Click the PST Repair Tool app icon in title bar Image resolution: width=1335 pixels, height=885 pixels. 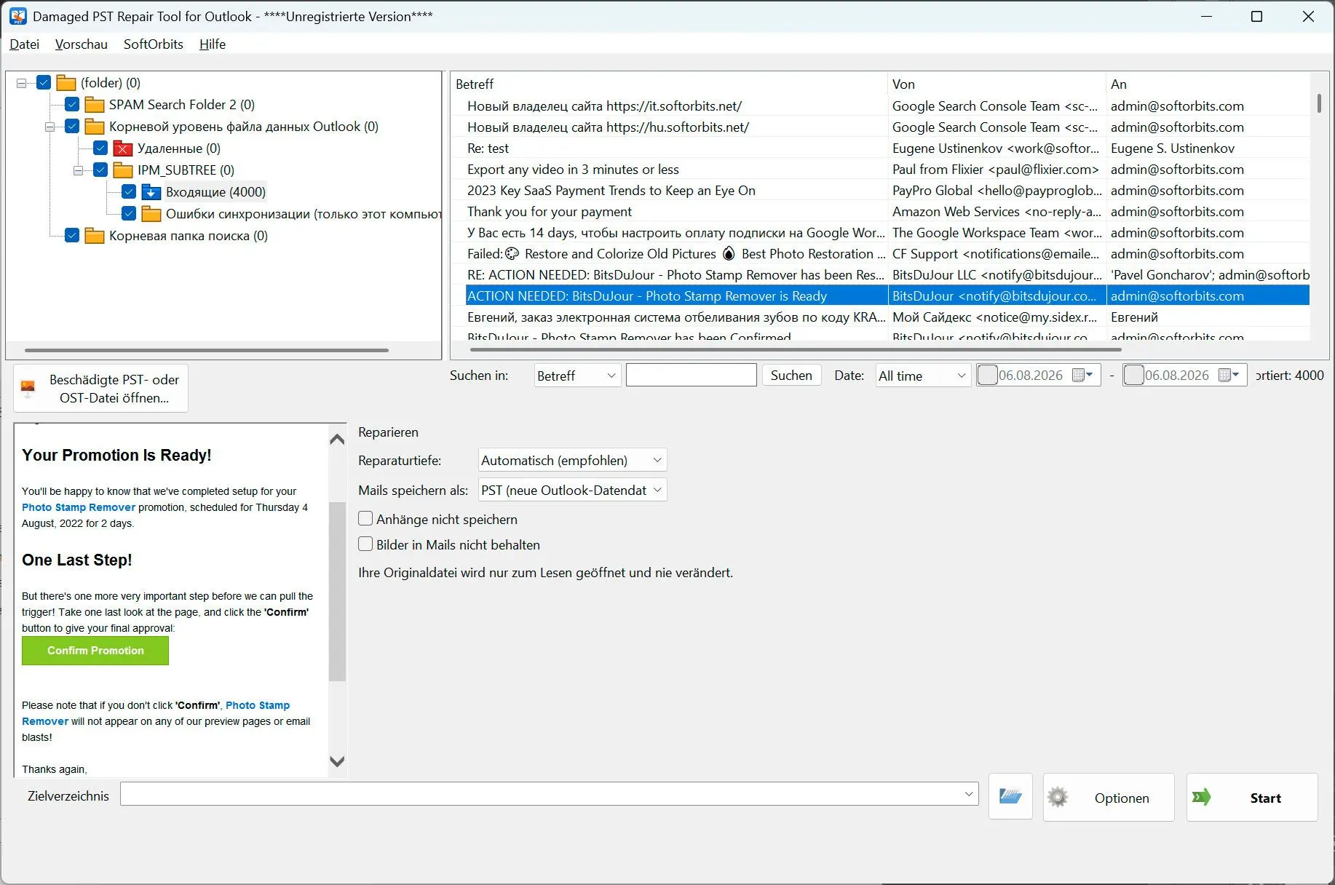point(17,16)
